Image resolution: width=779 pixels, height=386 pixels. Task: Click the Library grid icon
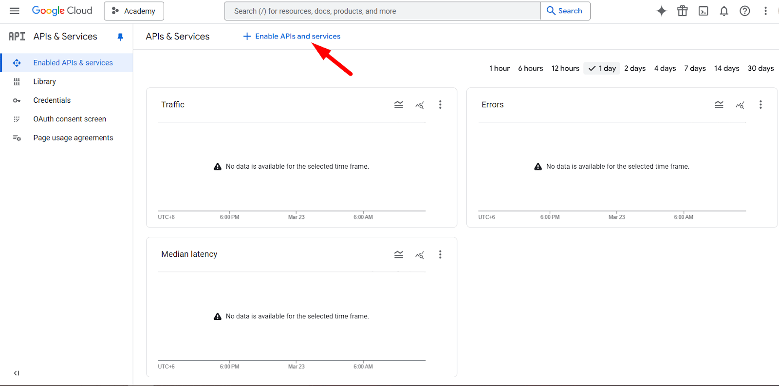point(17,82)
